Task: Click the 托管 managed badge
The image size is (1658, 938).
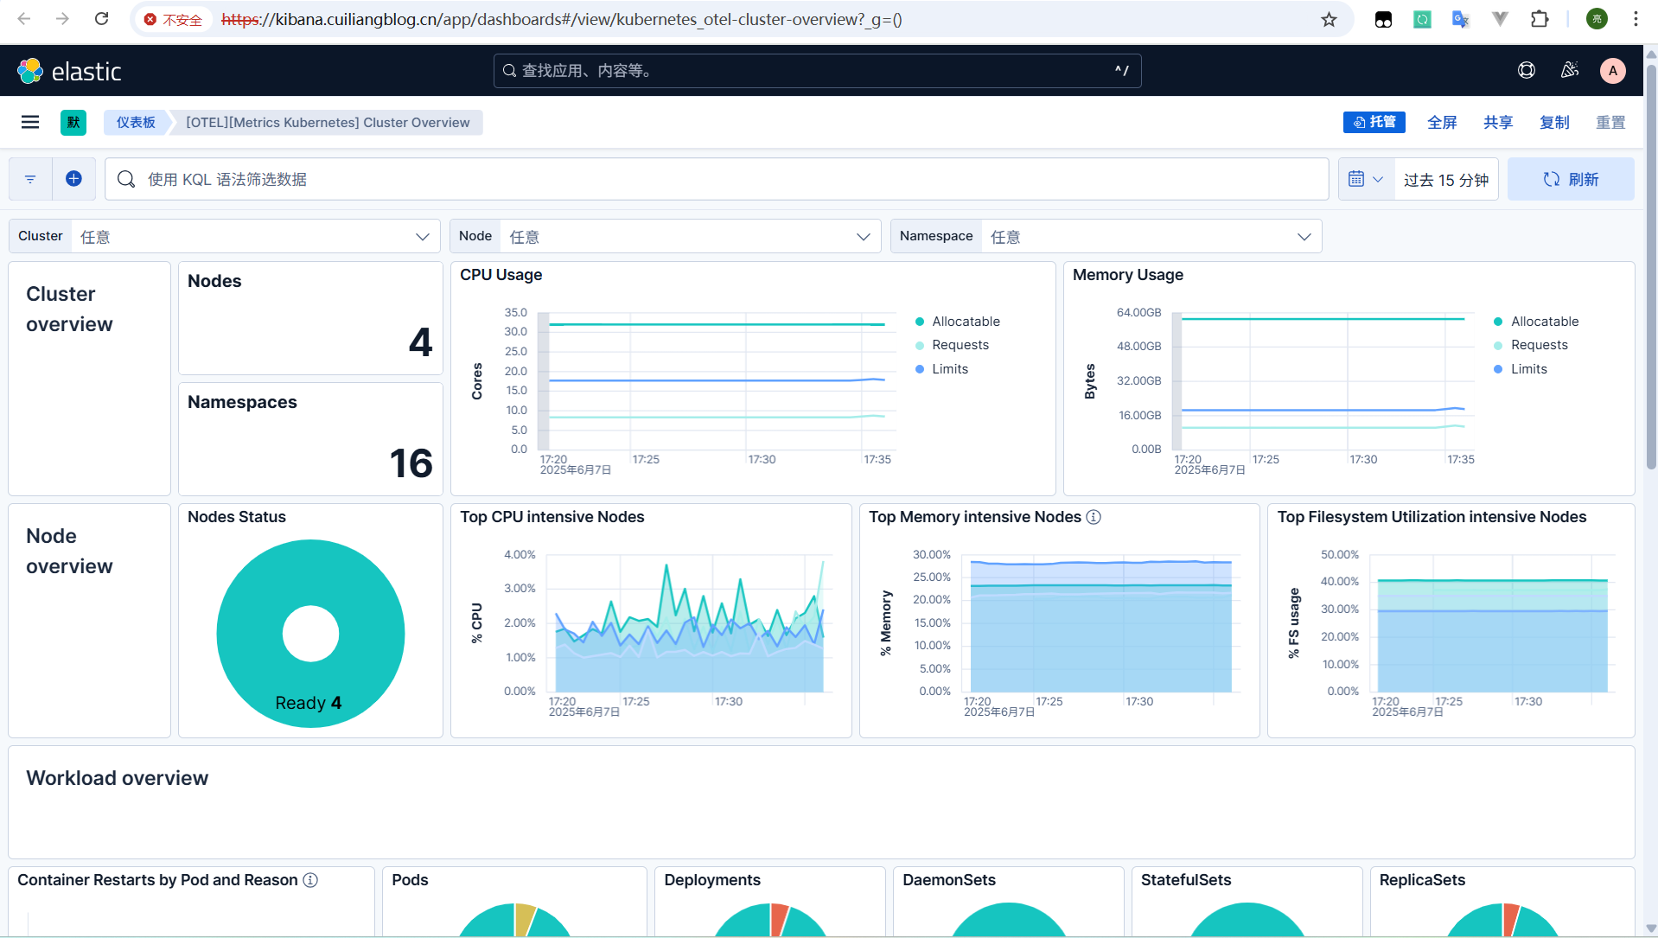Action: pos(1374,122)
